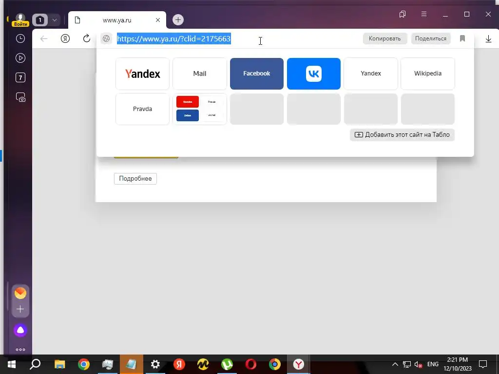The image size is (499, 374).
Task: Open the Opera taskbar icon
Action: pyautogui.click(x=251, y=364)
